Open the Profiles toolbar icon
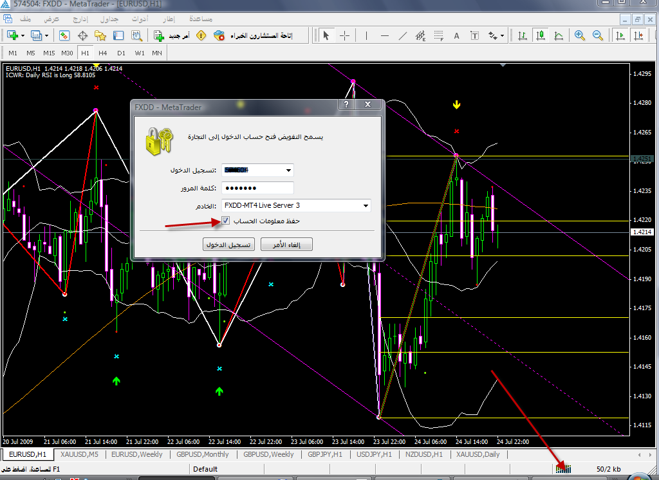Screen dimensions: 659x480 click(x=36, y=36)
